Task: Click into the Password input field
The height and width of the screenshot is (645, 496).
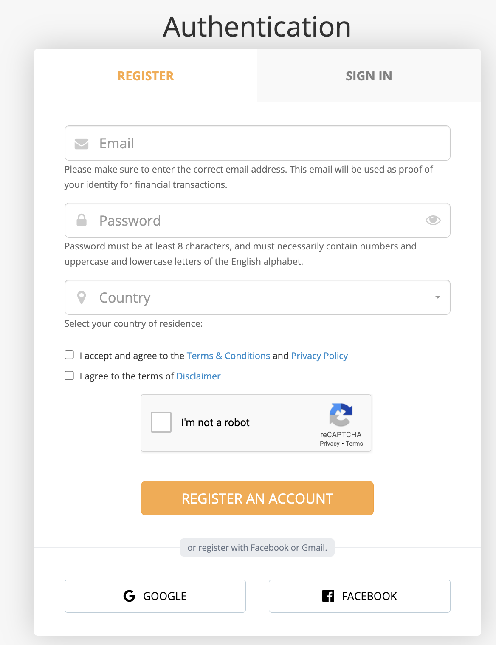Action: [255, 221]
